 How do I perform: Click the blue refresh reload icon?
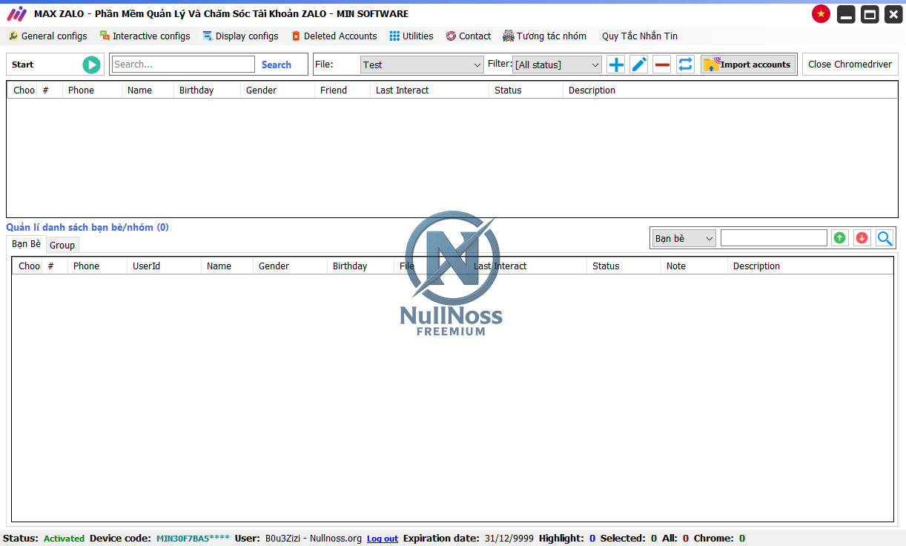686,65
